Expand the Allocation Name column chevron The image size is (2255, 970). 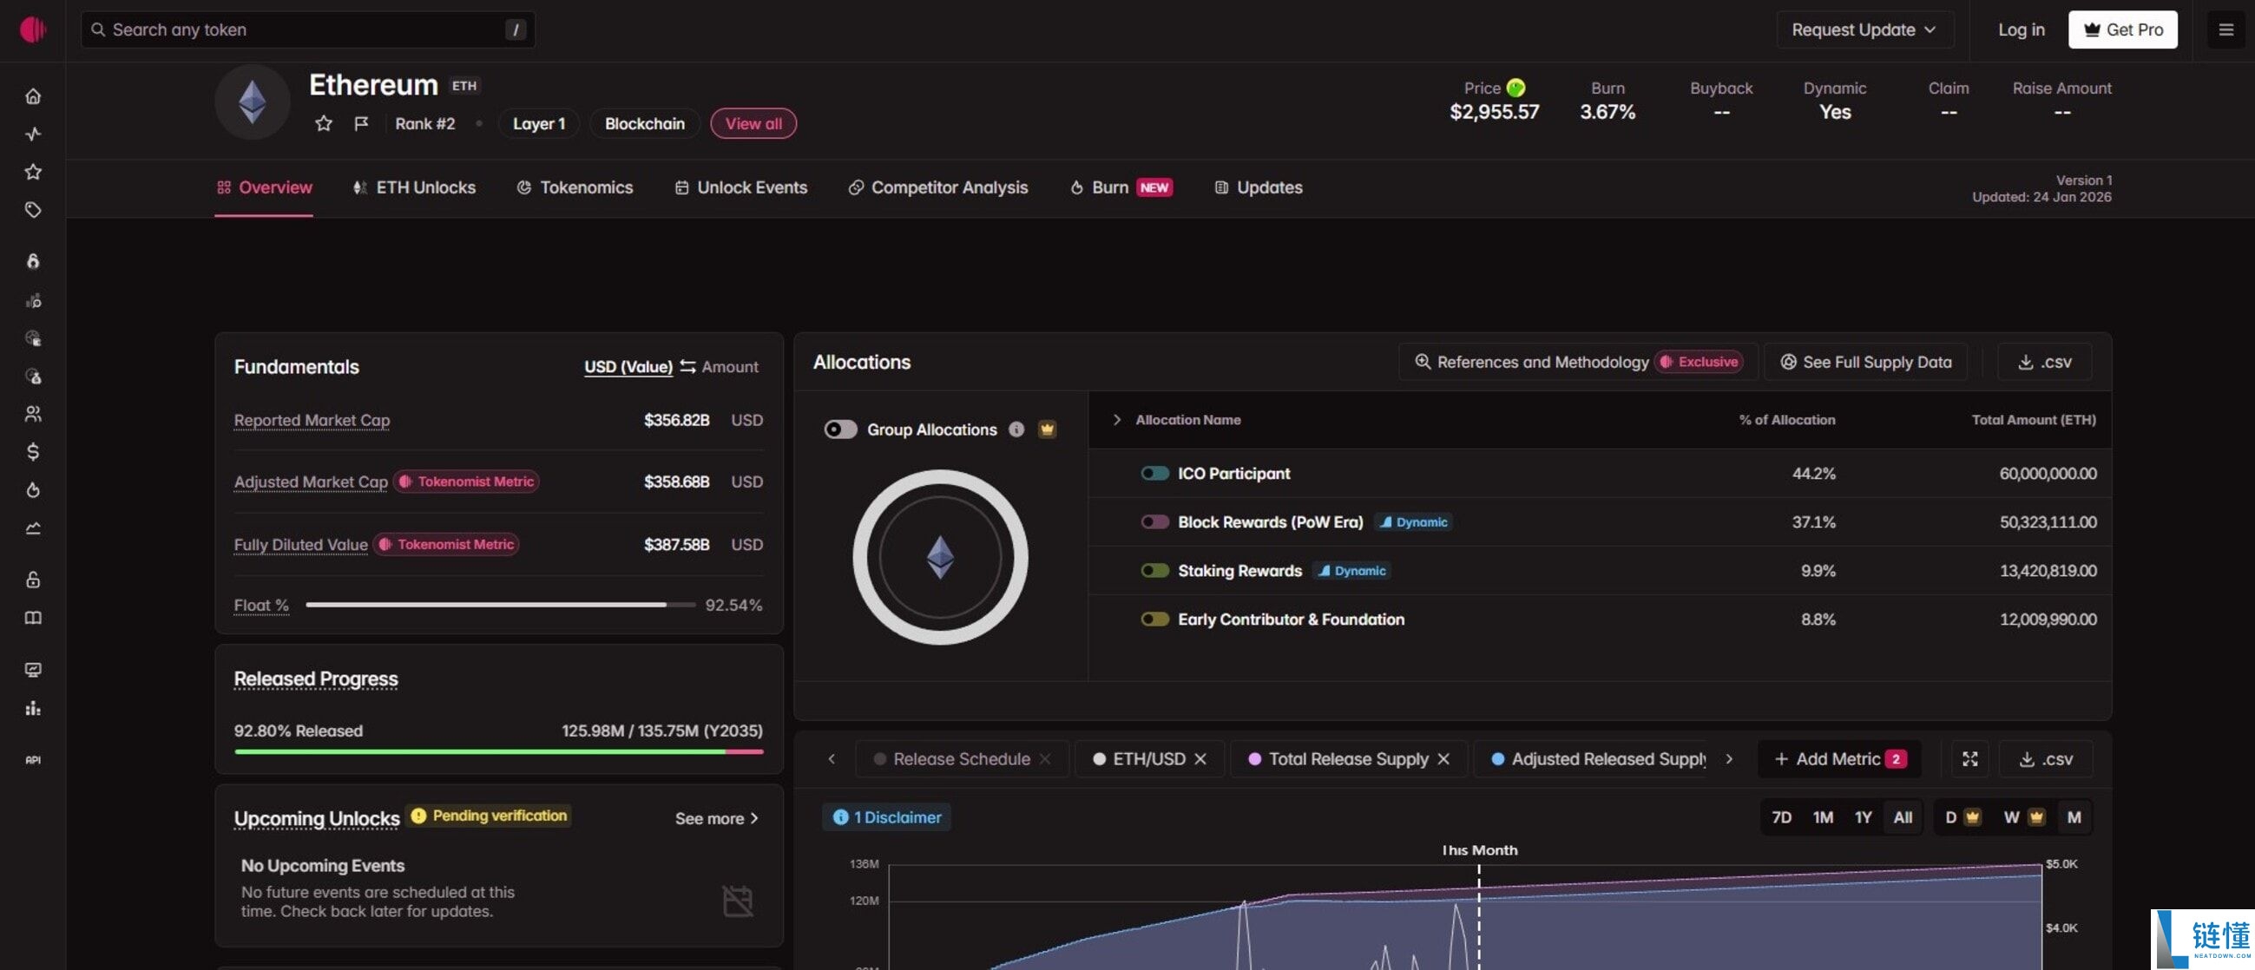coord(1117,419)
